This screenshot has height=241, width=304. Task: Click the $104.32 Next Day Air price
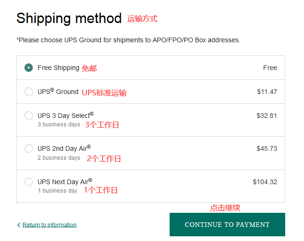265,182
